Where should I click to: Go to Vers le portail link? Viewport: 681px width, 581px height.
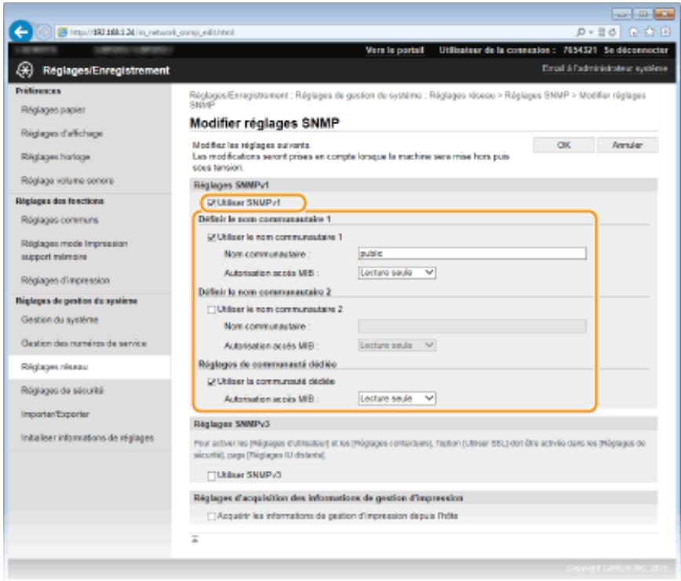(x=395, y=50)
